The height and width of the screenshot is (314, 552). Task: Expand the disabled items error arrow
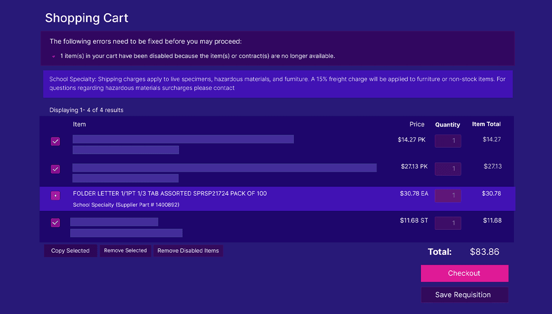53,56
